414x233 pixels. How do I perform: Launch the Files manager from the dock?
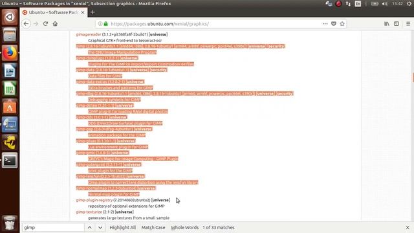pyautogui.click(x=10, y=35)
